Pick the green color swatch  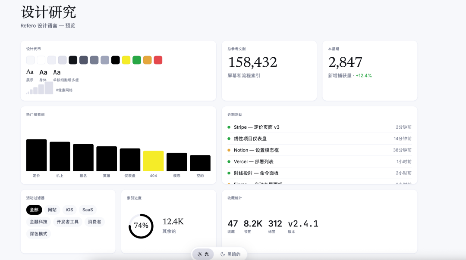(137, 60)
